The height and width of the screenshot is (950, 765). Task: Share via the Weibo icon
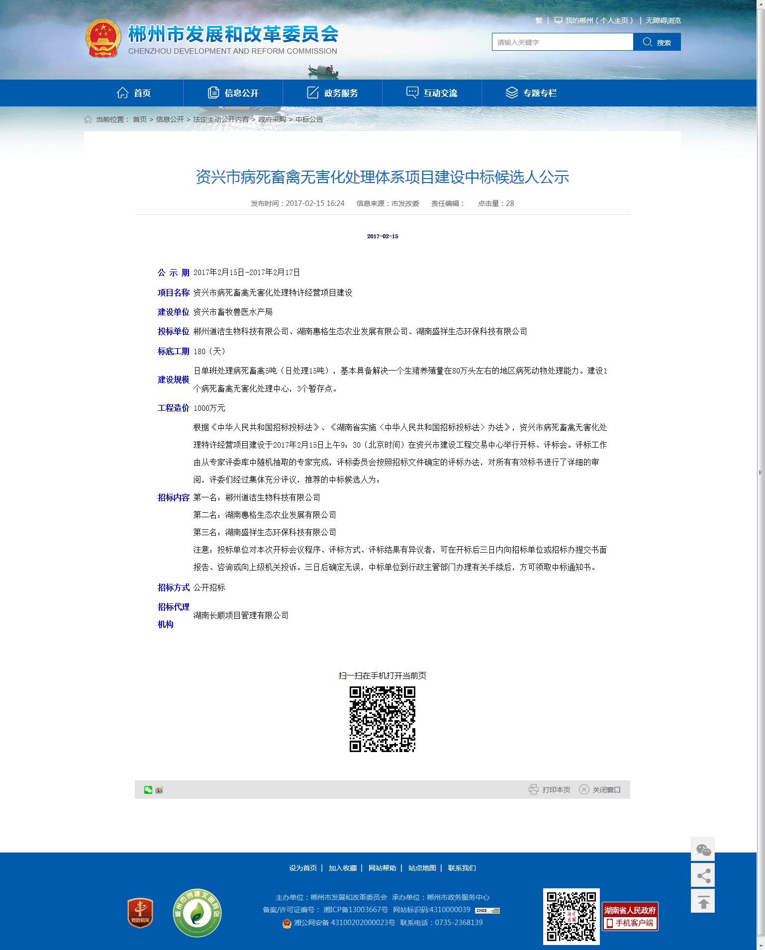click(159, 790)
